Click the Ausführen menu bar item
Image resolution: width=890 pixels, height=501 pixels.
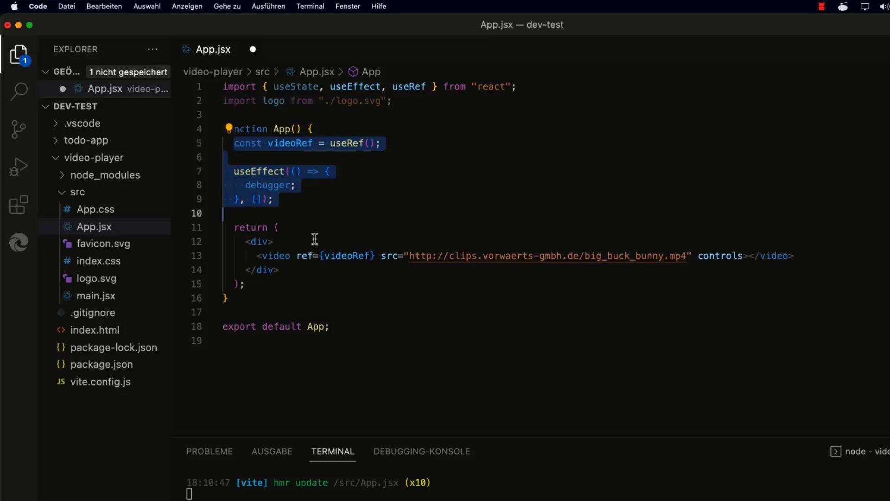coord(268,6)
